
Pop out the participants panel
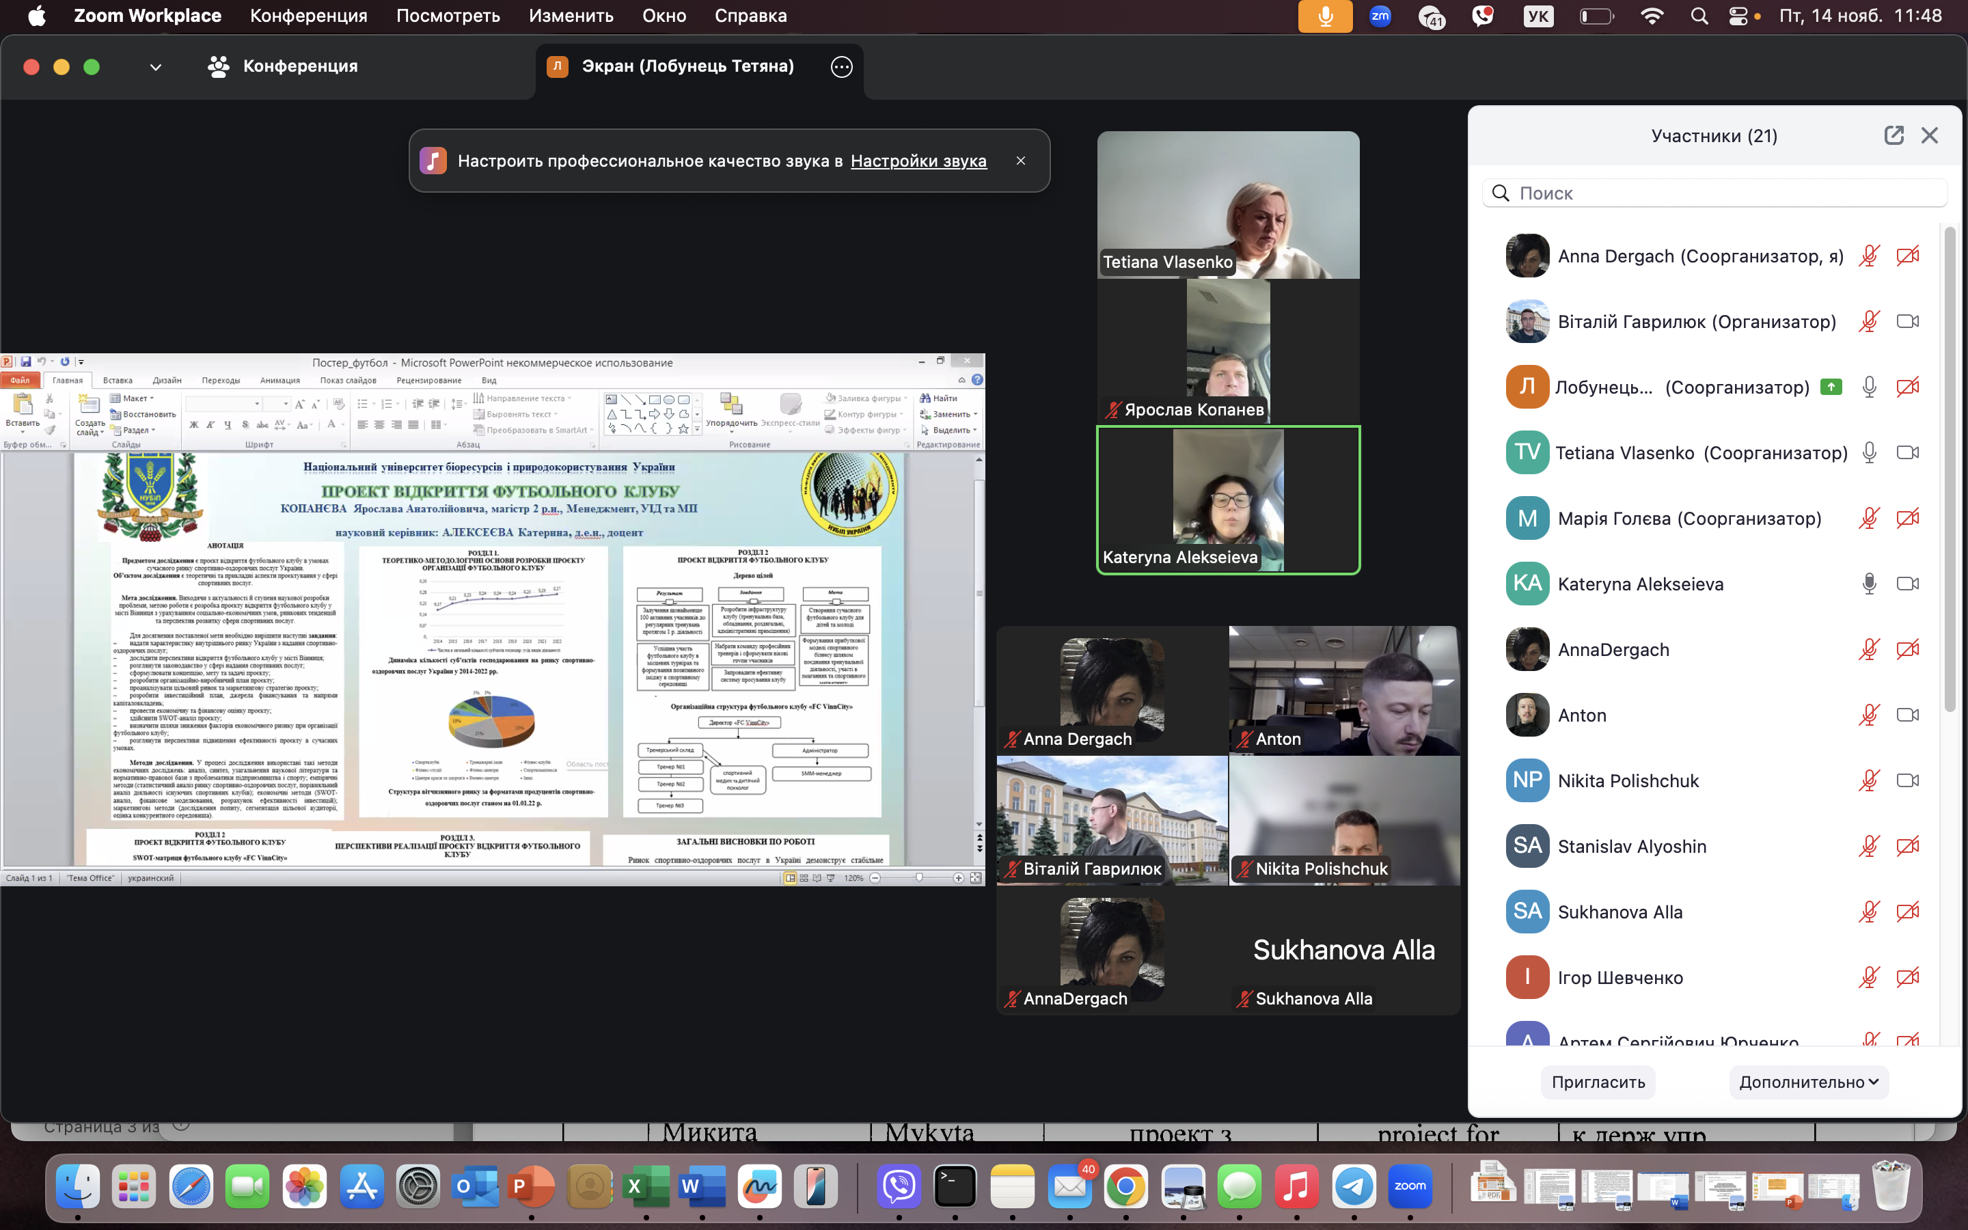coord(1894,135)
